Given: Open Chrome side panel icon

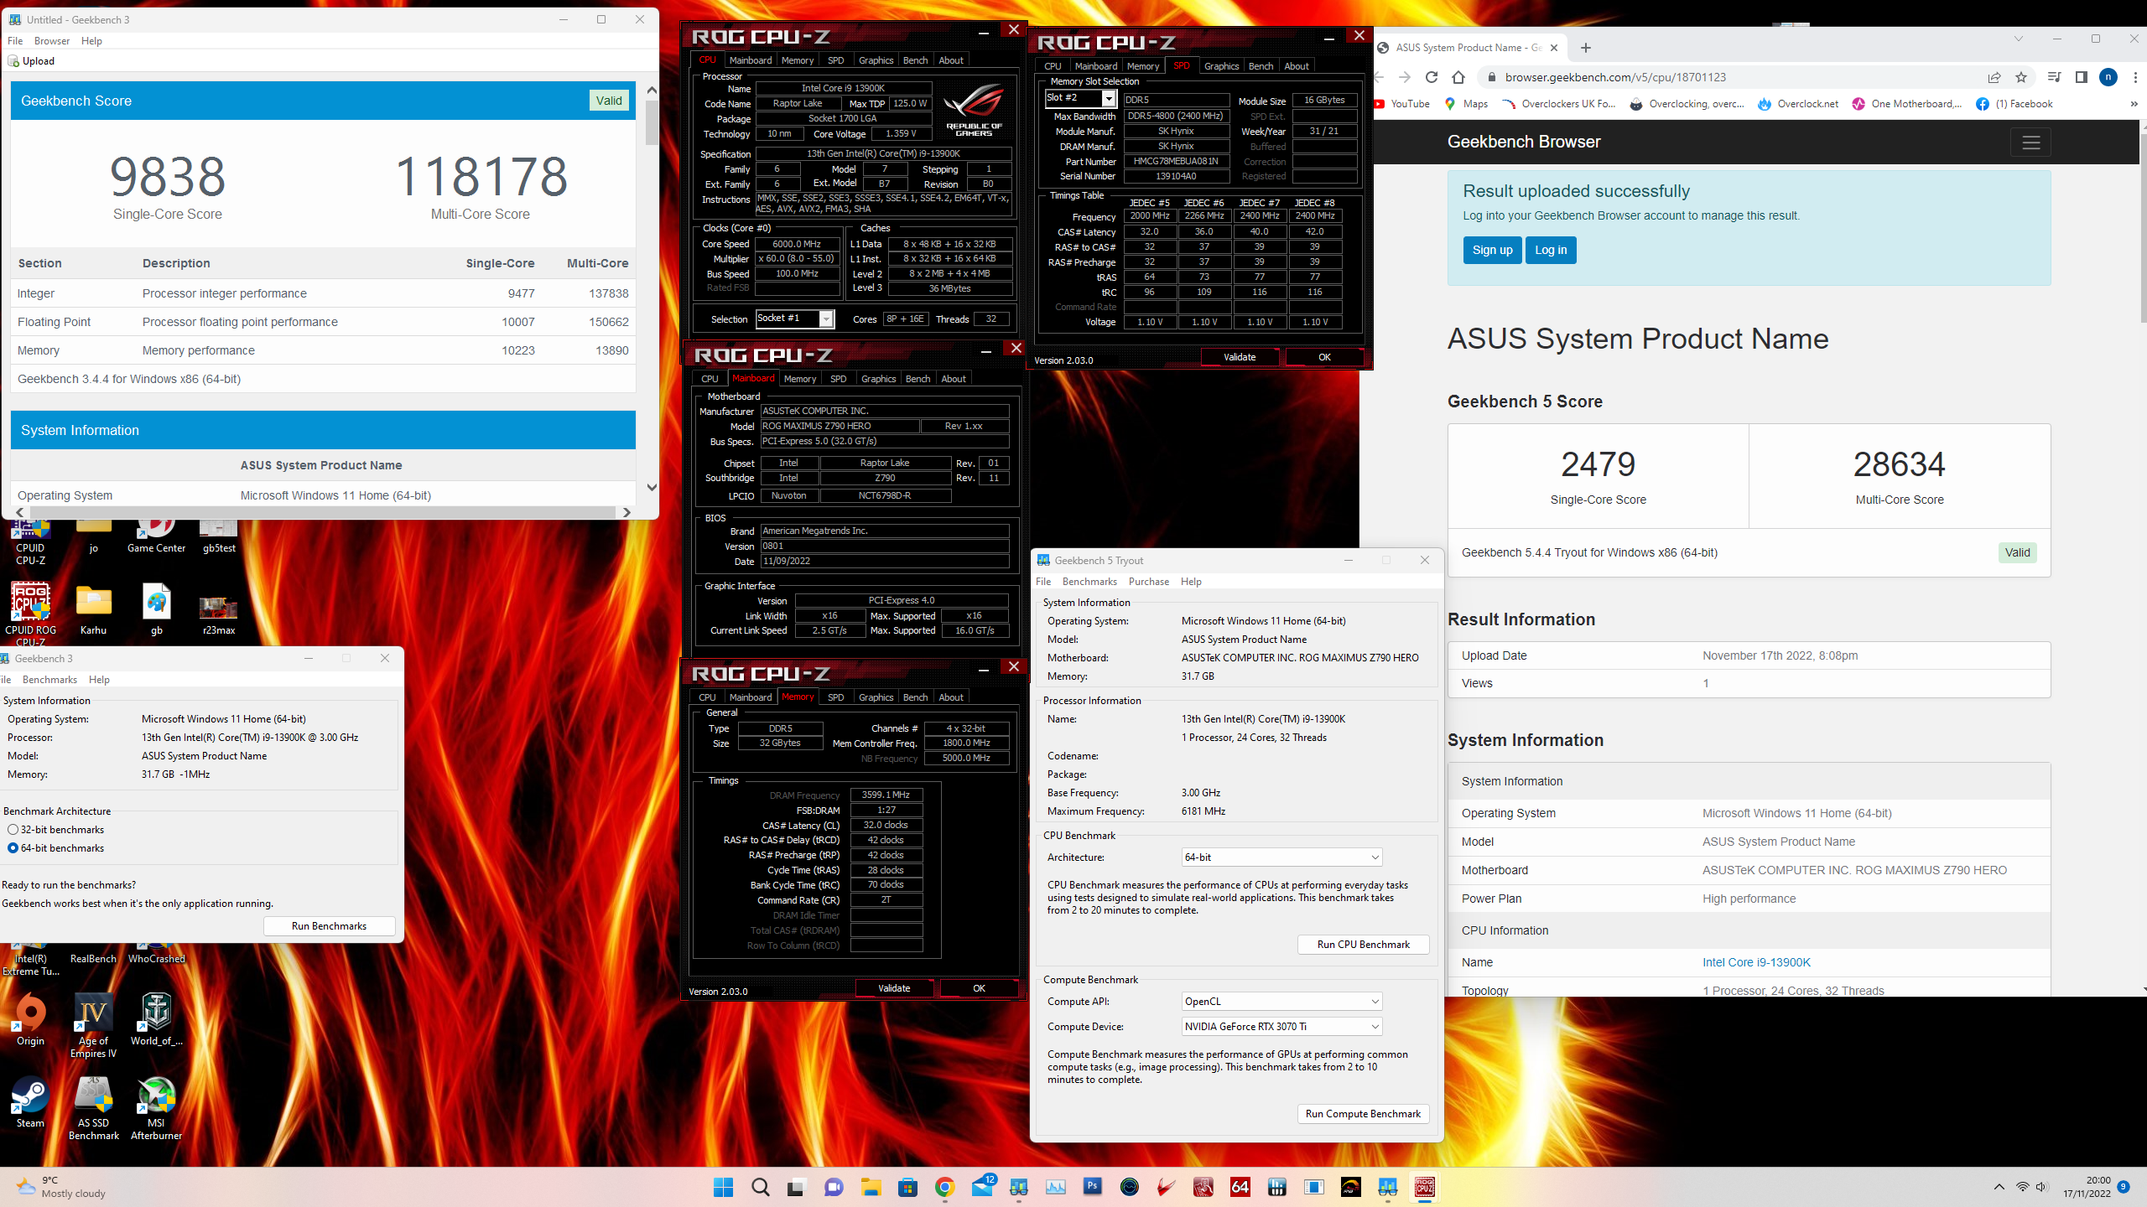Looking at the screenshot, I should point(2081,77).
